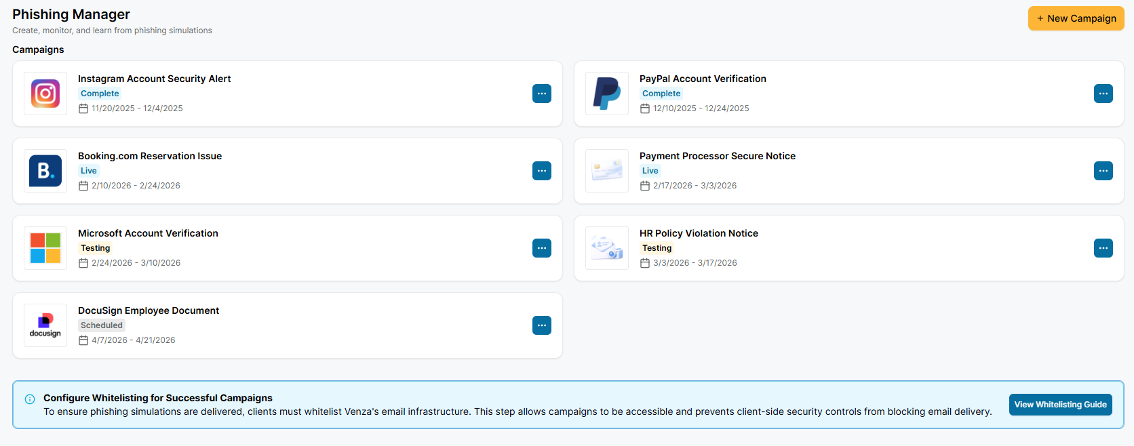
Task: Click the Campaigns section heading
Action: coord(38,49)
